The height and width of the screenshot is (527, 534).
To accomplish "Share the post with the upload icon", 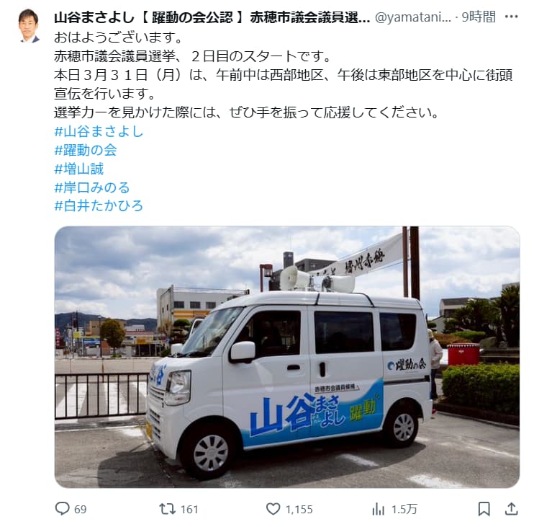I will (x=511, y=508).
